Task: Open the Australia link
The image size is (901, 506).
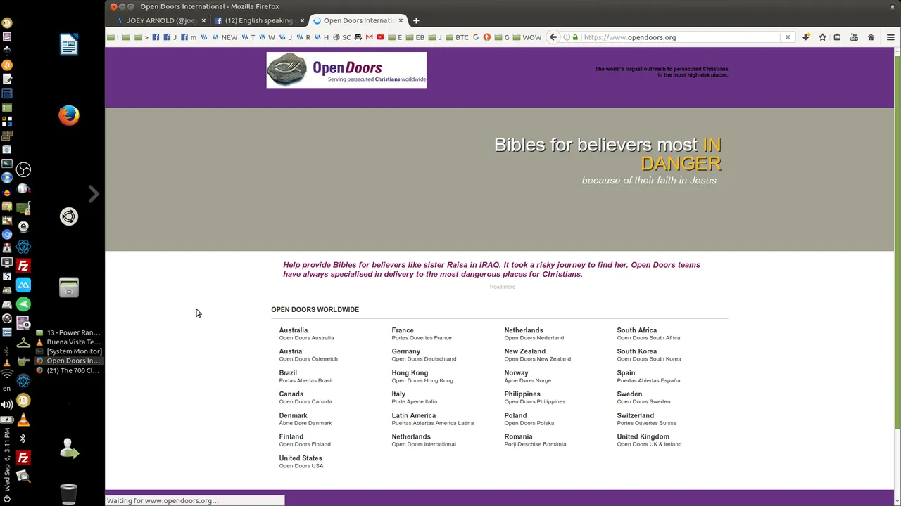Action: (x=293, y=330)
